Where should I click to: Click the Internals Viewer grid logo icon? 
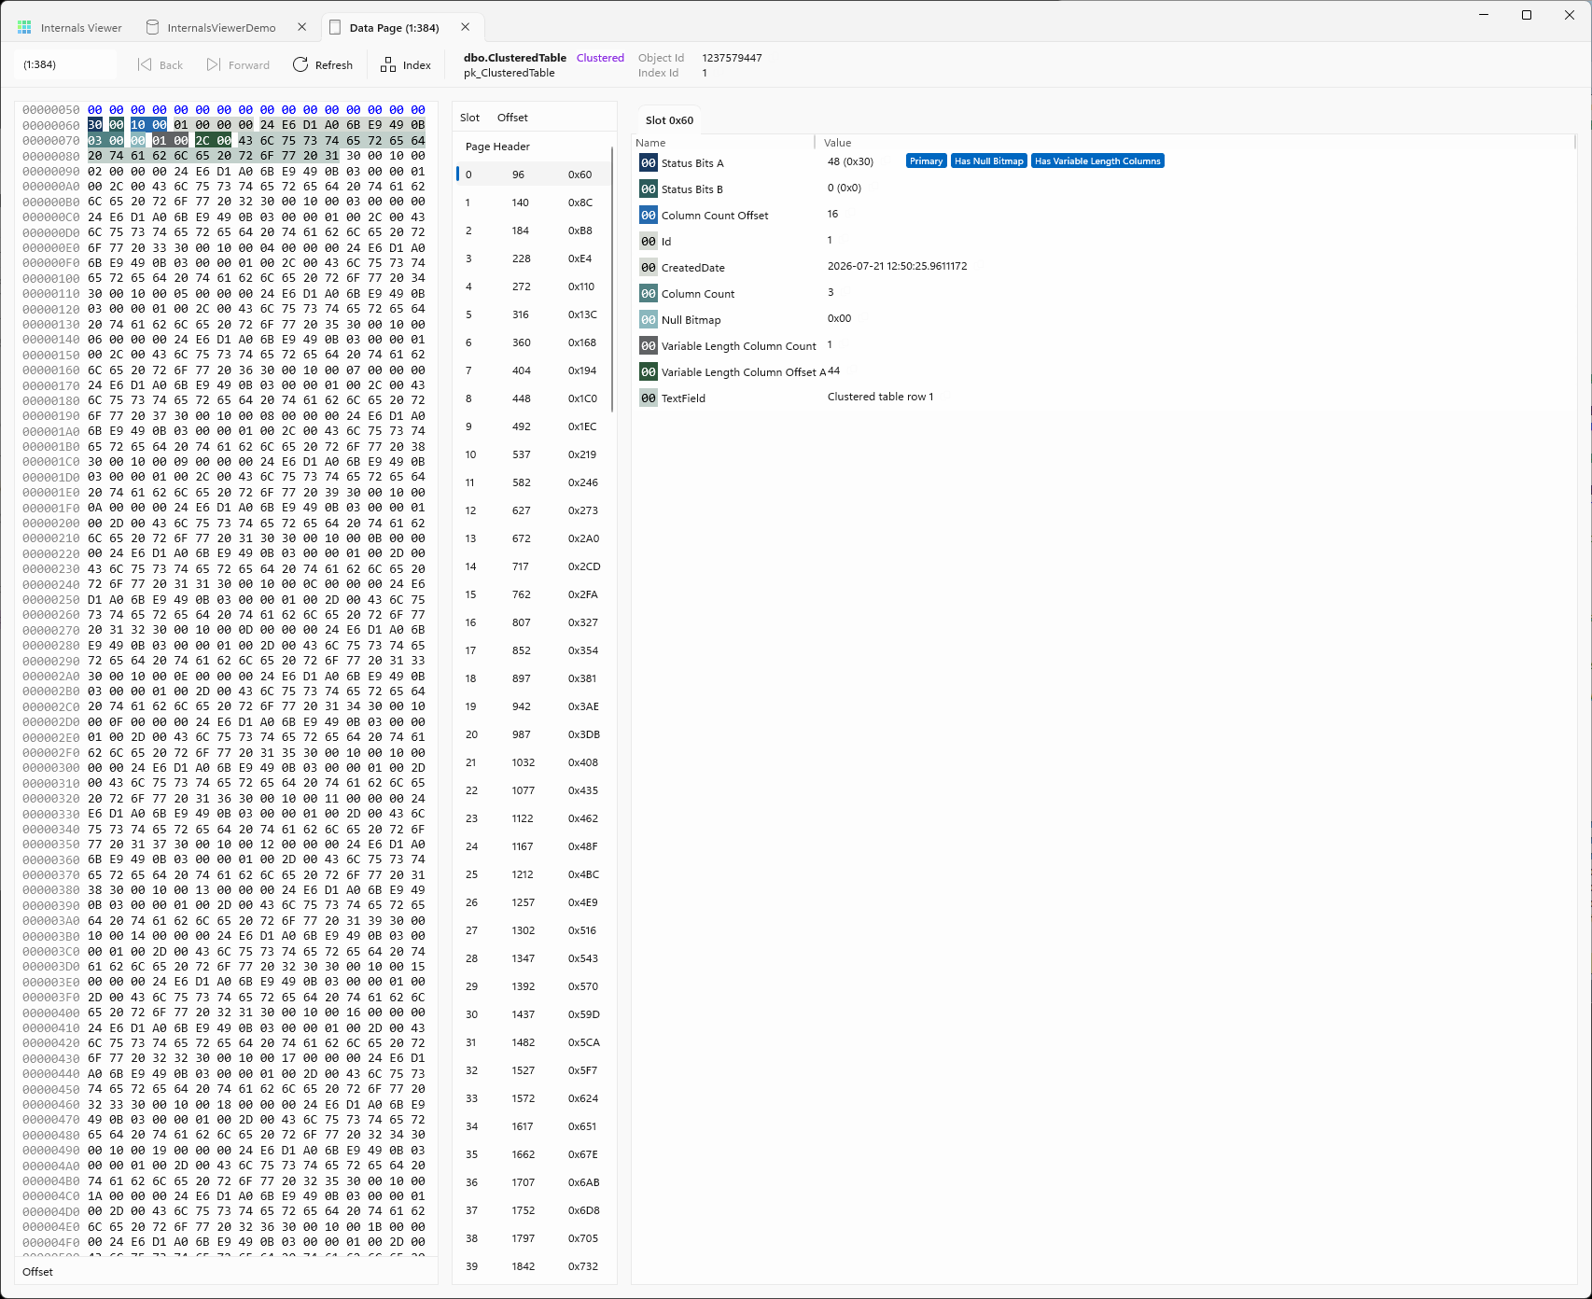[25, 28]
